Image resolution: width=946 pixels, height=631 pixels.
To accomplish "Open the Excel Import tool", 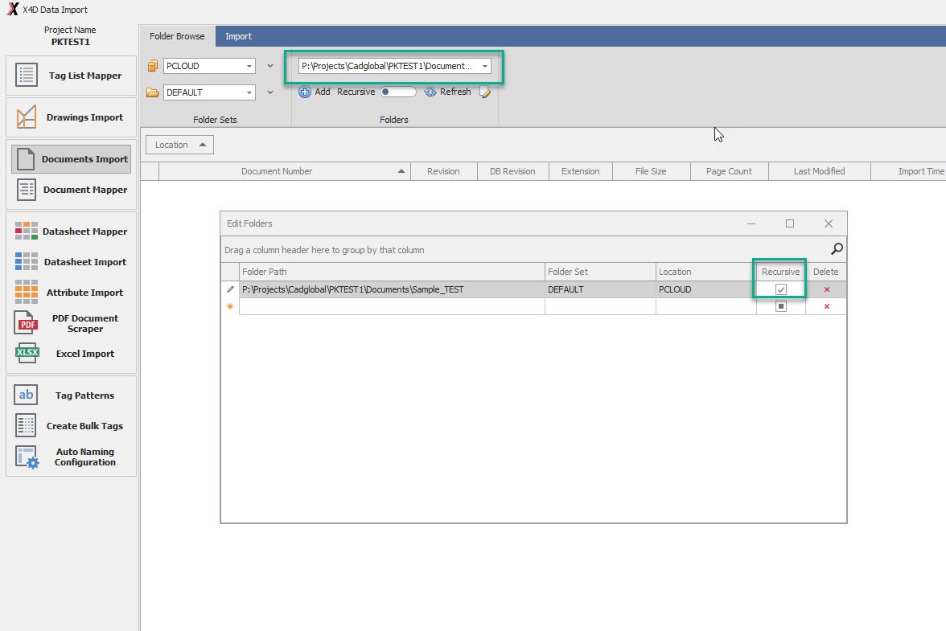I will tap(70, 354).
